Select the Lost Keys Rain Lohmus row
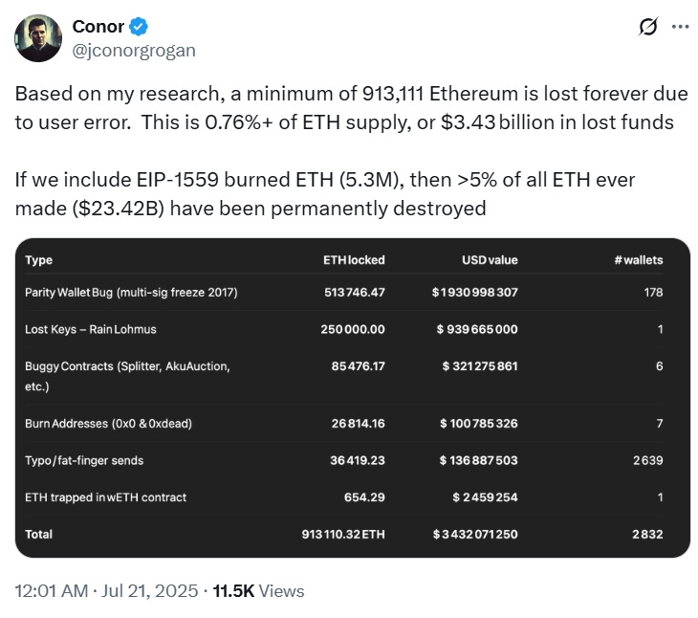The height and width of the screenshot is (618, 698). [343, 329]
